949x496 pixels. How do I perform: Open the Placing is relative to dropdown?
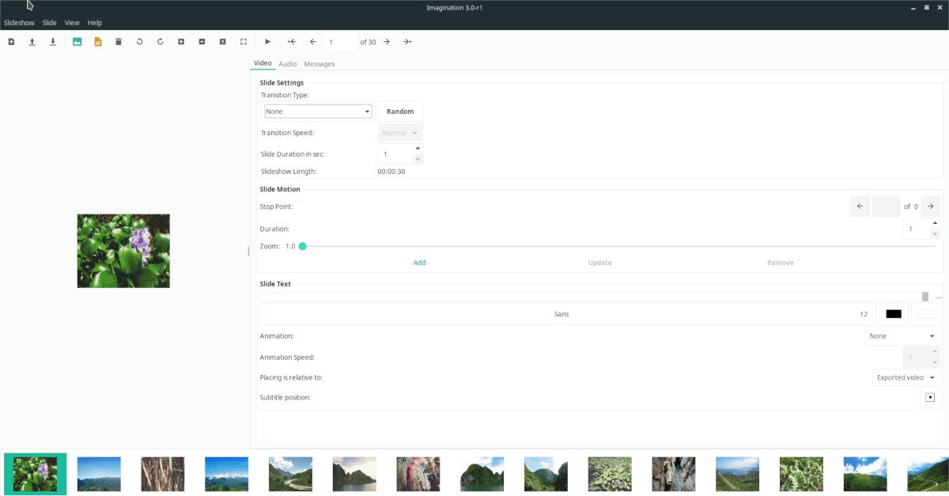[x=906, y=378]
